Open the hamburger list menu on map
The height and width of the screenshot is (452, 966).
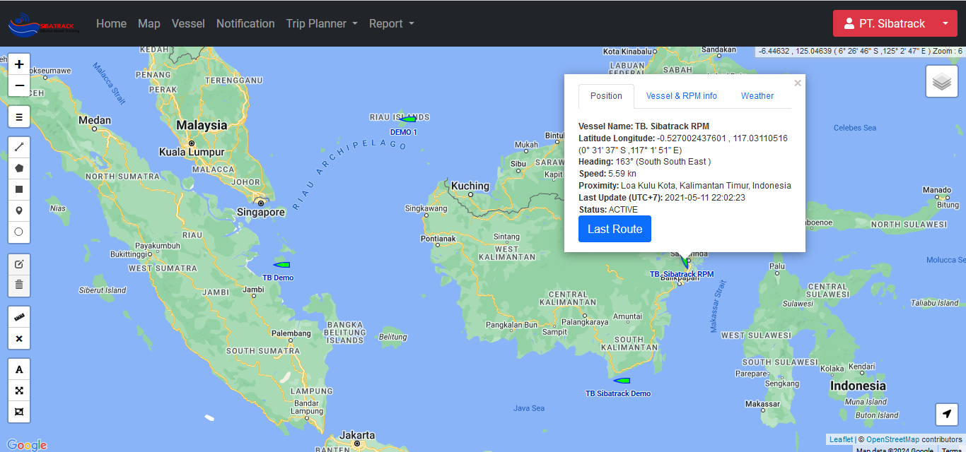(x=19, y=117)
